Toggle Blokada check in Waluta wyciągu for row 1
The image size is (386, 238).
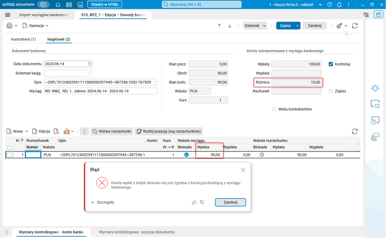pyautogui.click(x=186, y=155)
